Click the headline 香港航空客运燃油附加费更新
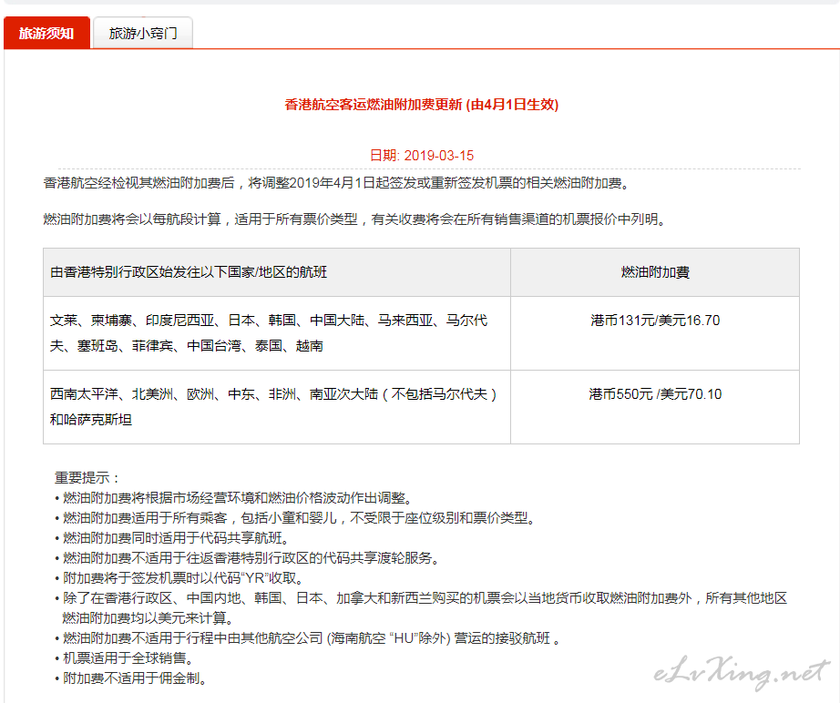 [422, 104]
